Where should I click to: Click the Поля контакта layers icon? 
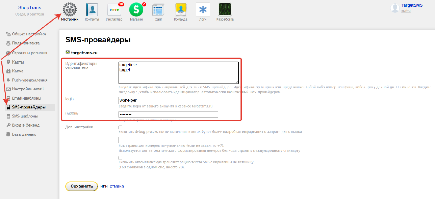pos(9,43)
